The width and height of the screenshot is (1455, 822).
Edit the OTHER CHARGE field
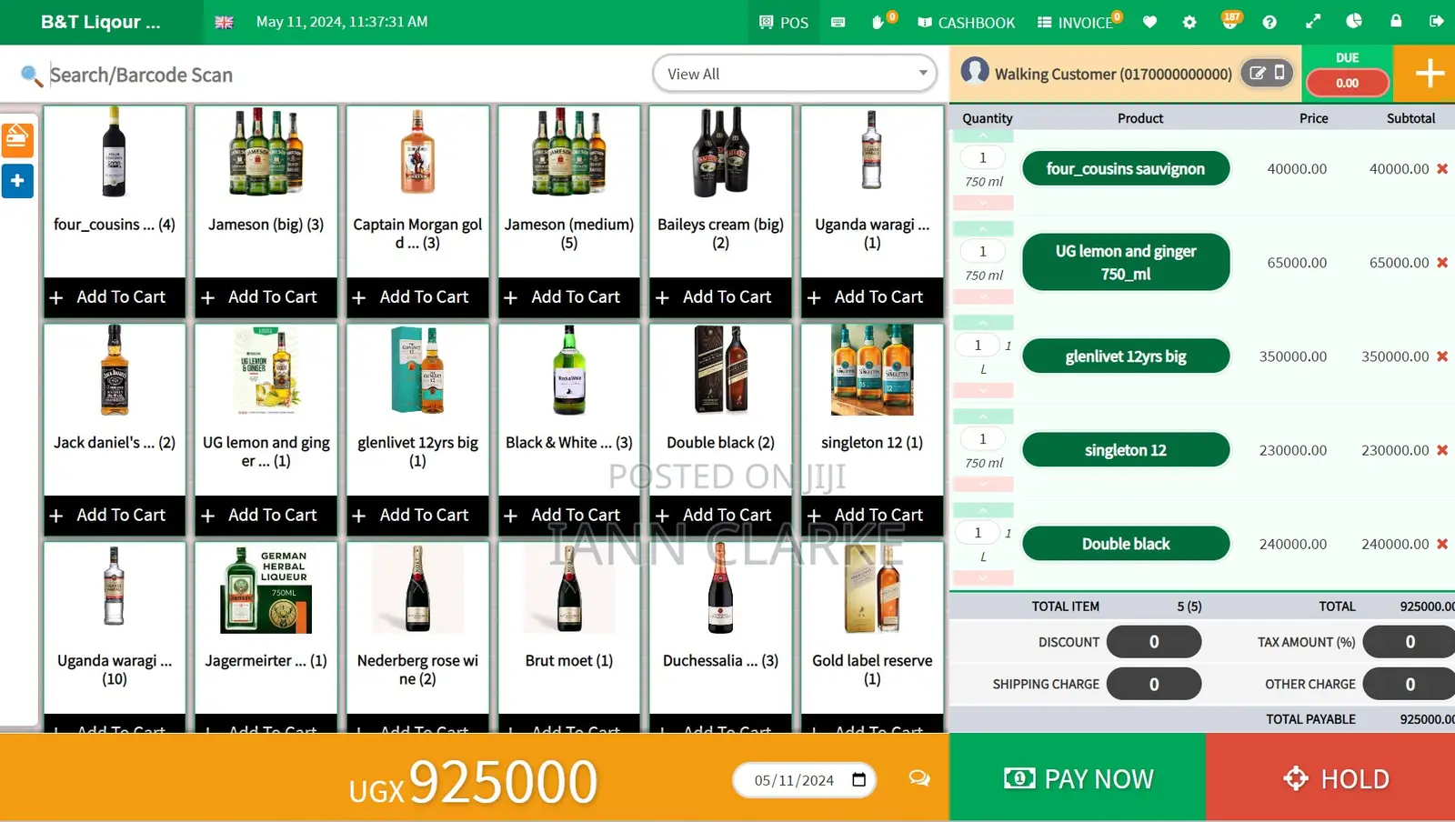point(1410,685)
